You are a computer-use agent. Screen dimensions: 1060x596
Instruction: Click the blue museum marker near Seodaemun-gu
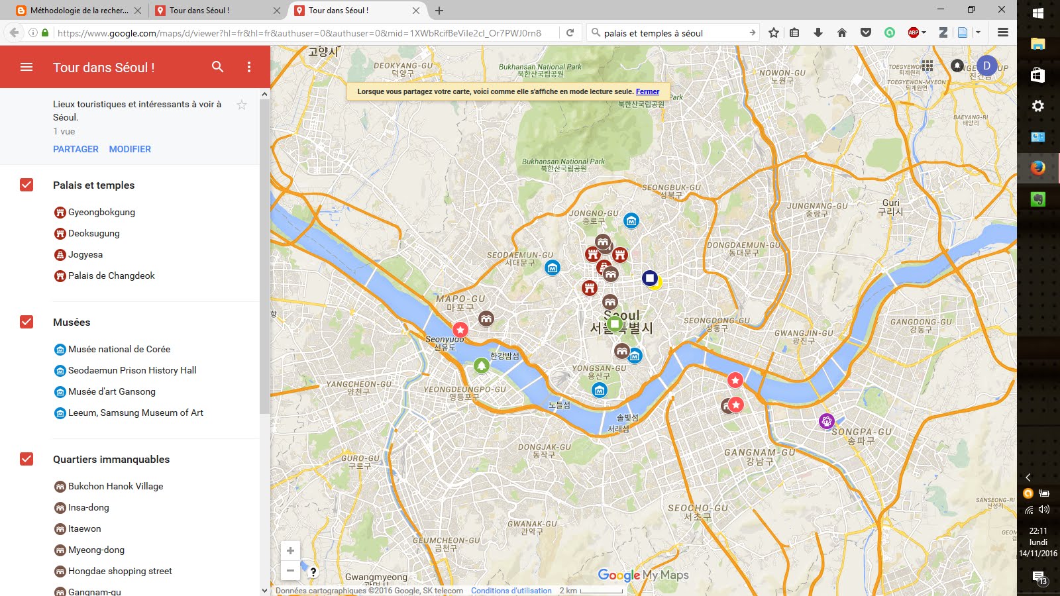553,268
